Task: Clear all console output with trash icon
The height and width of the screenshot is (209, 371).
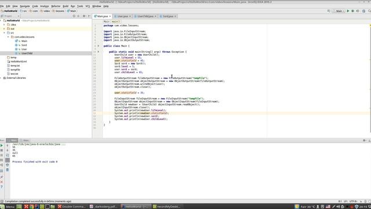Action: click(8, 170)
